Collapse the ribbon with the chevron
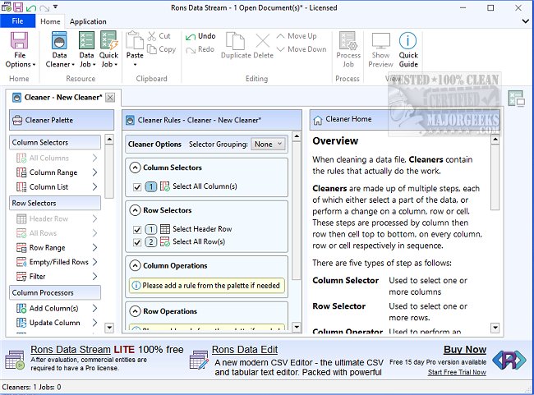 pyautogui.click(x=526, y=21)
